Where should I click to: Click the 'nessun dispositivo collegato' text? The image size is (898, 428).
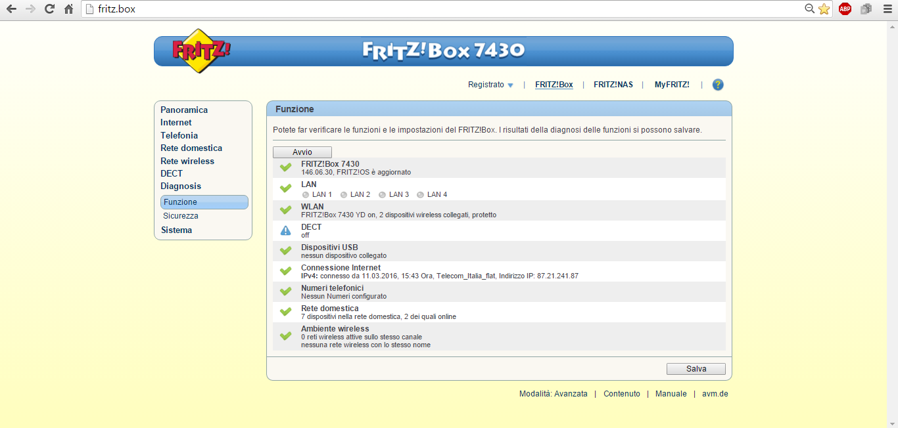[x=344, y=255]
